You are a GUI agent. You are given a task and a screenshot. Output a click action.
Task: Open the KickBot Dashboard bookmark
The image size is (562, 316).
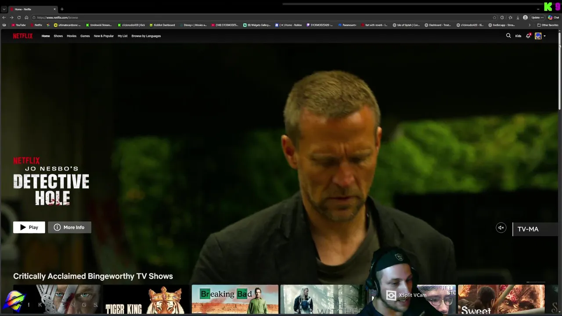[x=162, y=25]
